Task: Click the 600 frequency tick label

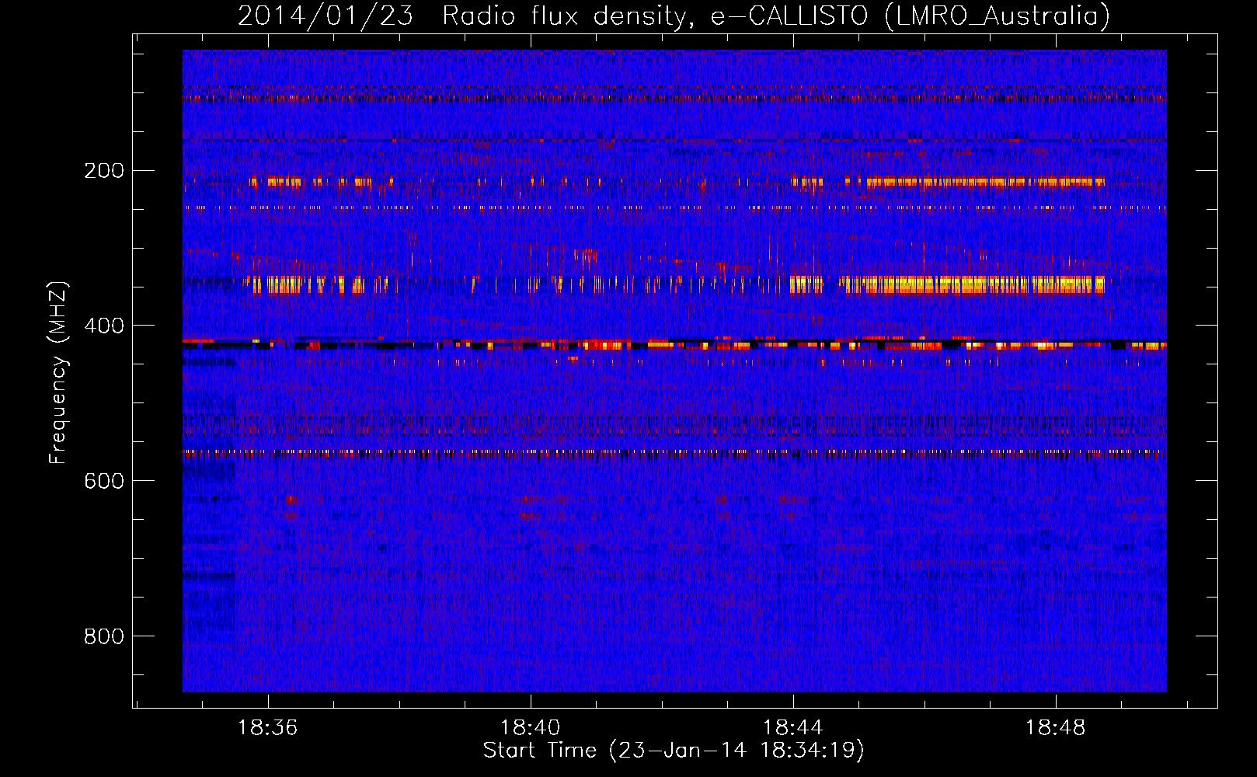Action: pyautogui.click(x=104, y=482)
